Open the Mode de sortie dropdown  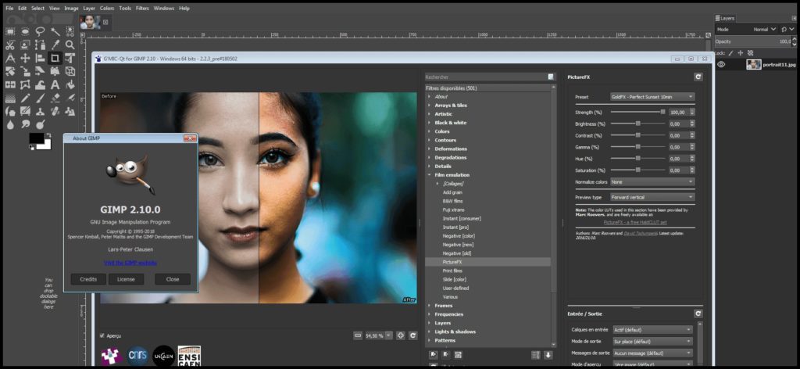click(652, 342)
